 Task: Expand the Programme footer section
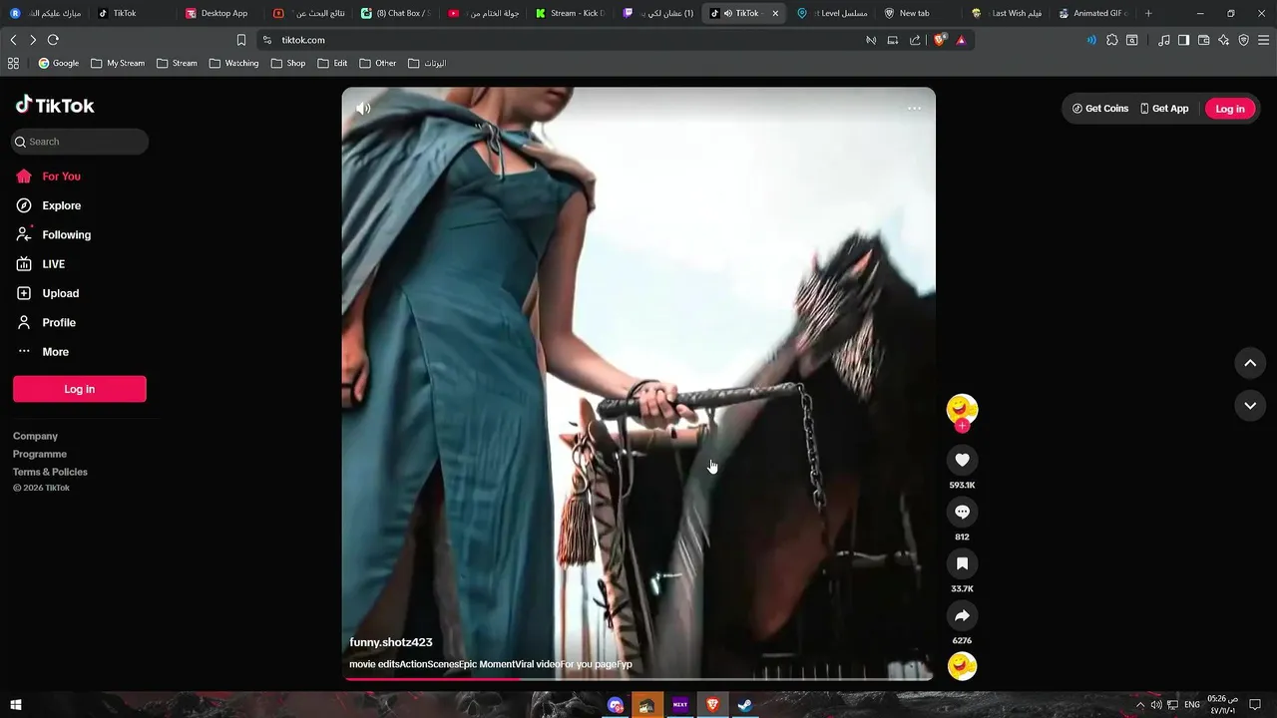point(40,454)
